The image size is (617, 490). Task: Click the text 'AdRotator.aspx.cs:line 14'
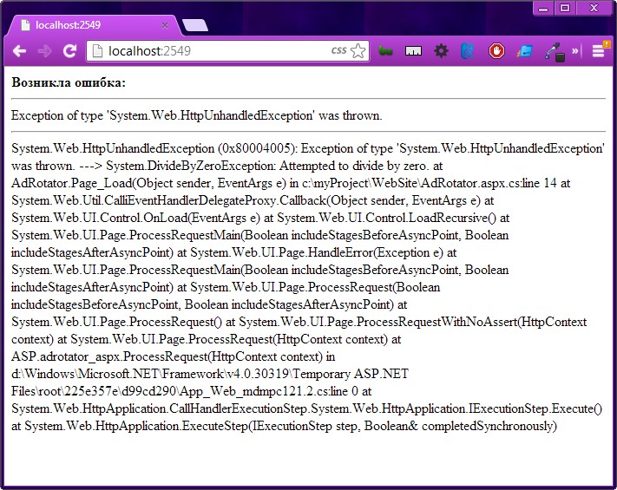(489, 183)
